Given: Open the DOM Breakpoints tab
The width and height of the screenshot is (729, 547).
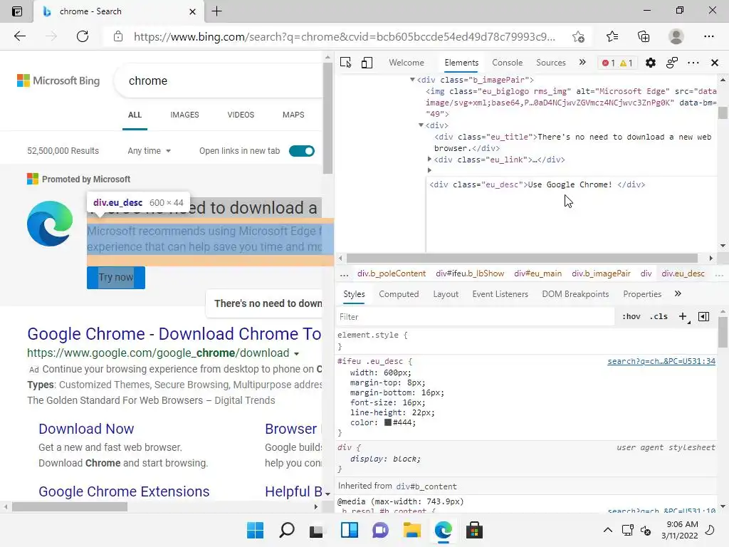Looking at the screenshot, I should (575, 294).
